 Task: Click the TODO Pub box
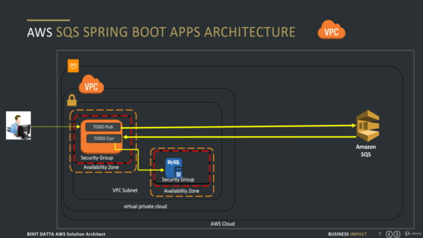pyautogui.click(x=103, y=127)
